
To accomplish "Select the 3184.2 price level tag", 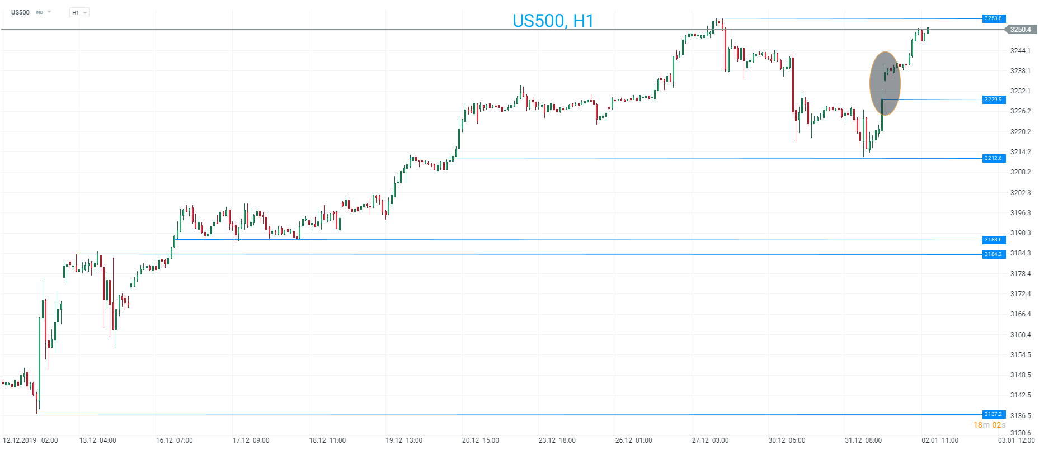I will pyautogui.click(x=993, y=254).
